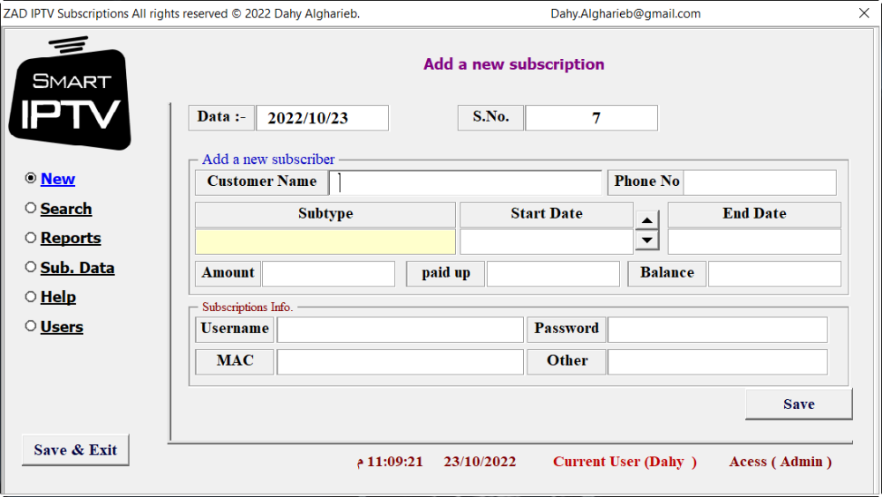Click the Balance input field
The height and width of the screenshot is (497, 882).
click(x=774, y=274)
